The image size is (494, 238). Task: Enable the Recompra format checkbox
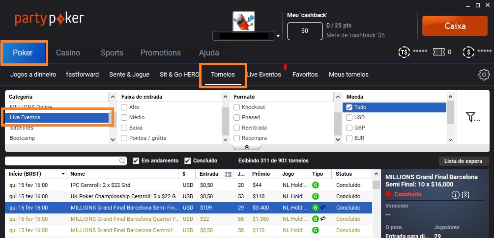click(x=236, y=138)
